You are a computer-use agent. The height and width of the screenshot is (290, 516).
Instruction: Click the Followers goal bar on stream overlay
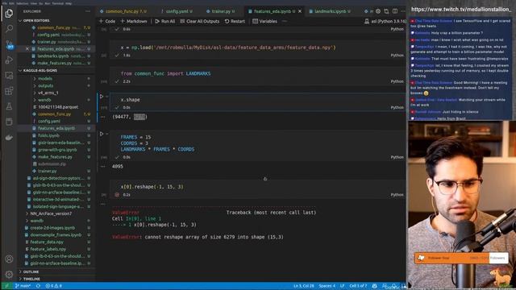coord(461,258)
